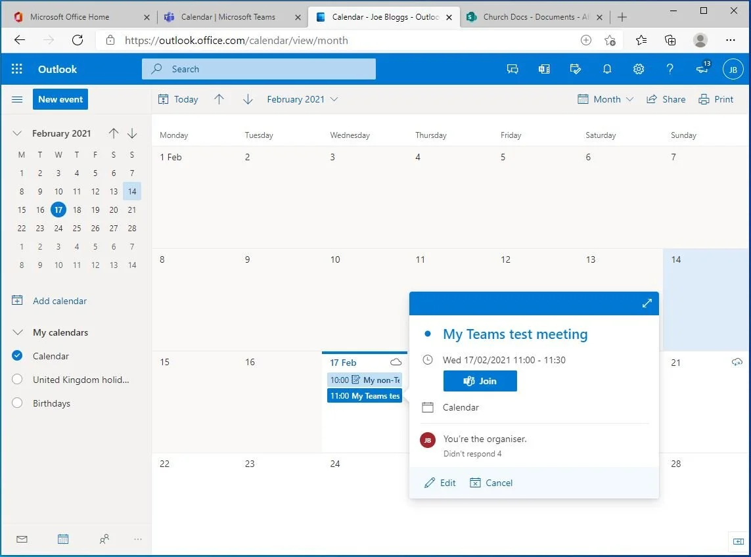The image size is (751, 557).
Task: Switch to Mail module at bottom left
Action: pyautogui.click(x=22, y=539)
